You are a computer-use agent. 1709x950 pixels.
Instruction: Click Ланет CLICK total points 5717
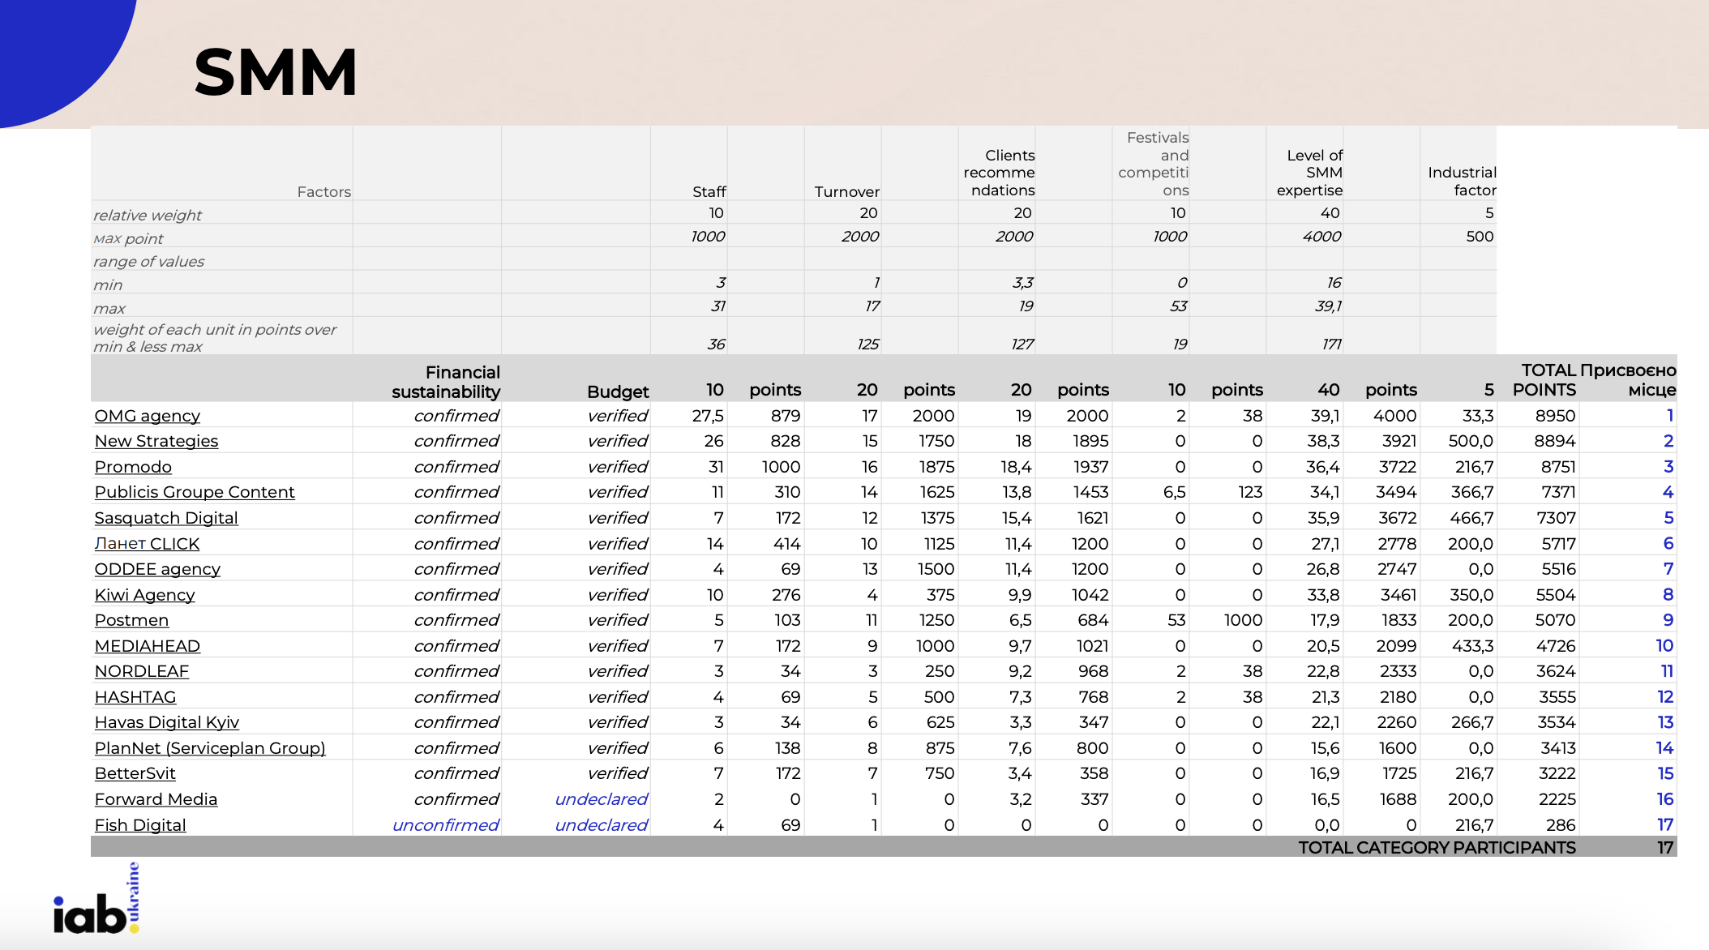[x=1559, y=544]
